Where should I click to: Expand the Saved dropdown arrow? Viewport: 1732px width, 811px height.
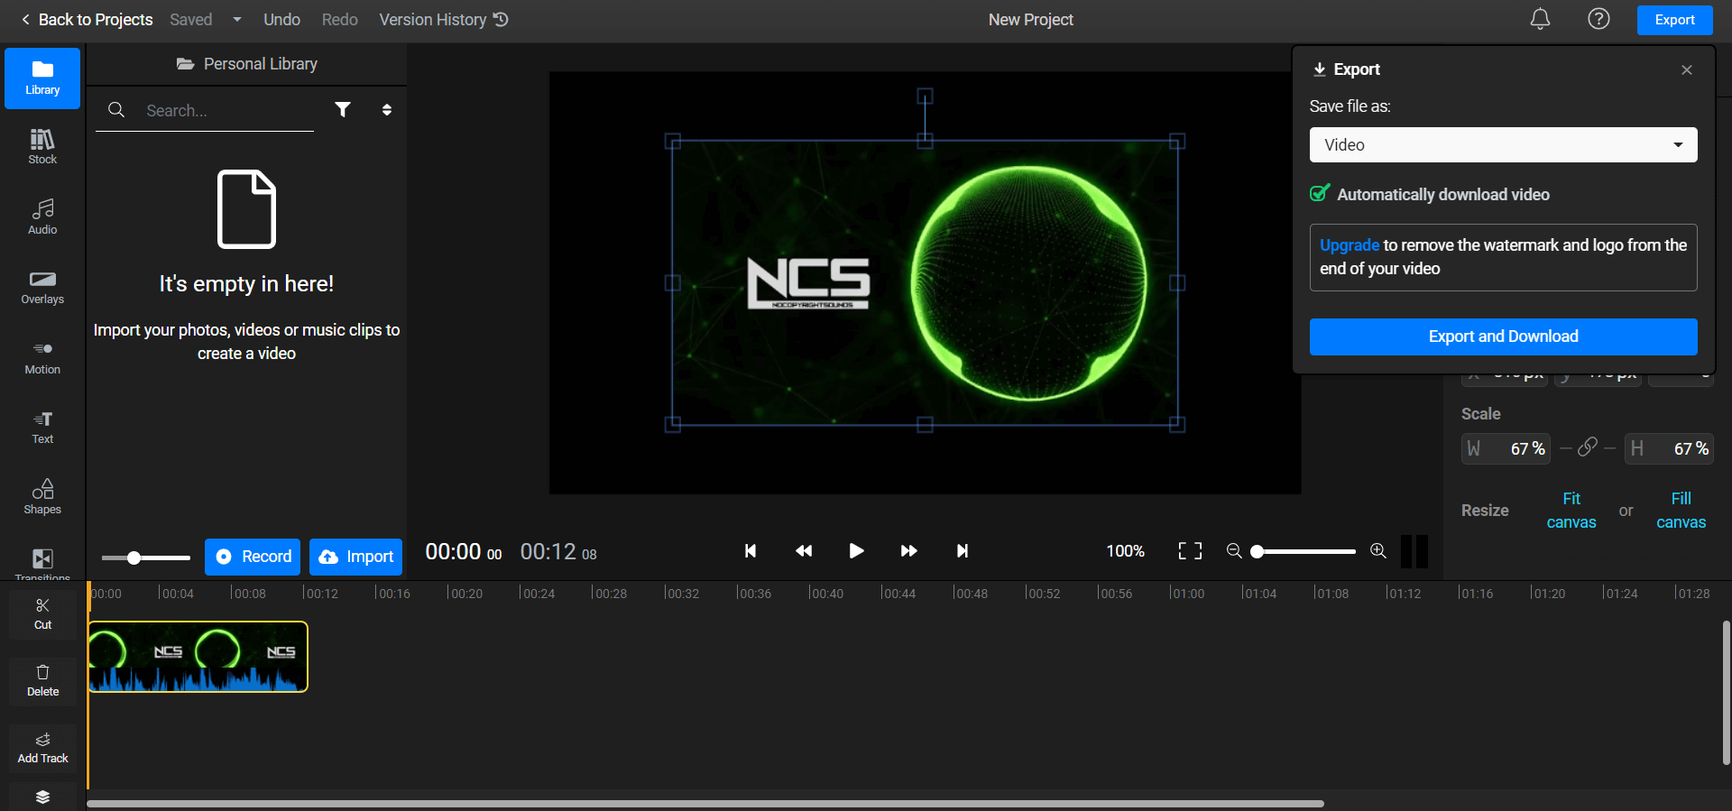point(237,19)
